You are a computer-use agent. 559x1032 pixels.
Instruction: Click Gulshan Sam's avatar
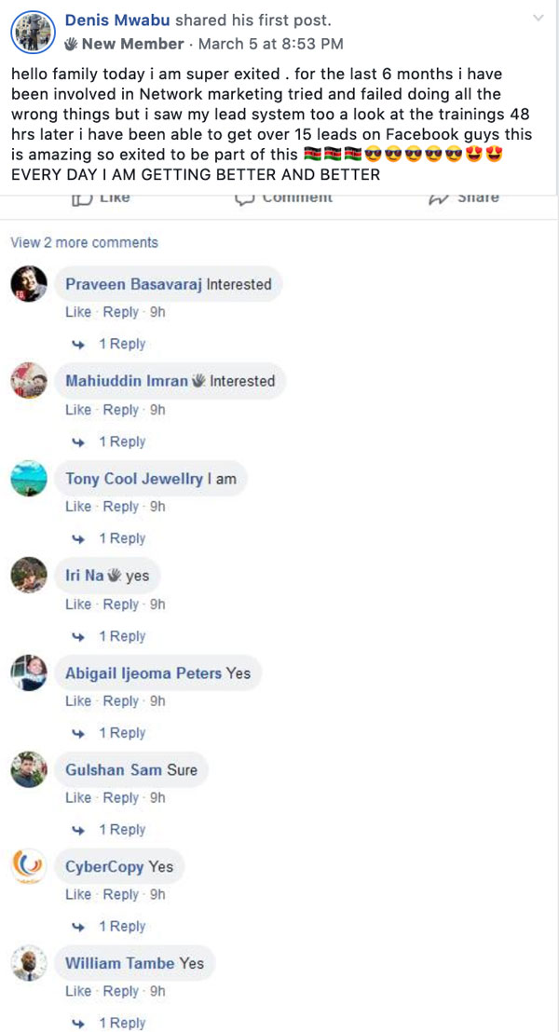(x=29, y=769)
